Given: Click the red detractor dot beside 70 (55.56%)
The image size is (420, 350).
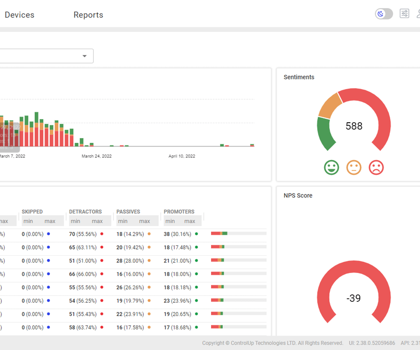Looking at the screenshot, I should click(x=102, y=234).
